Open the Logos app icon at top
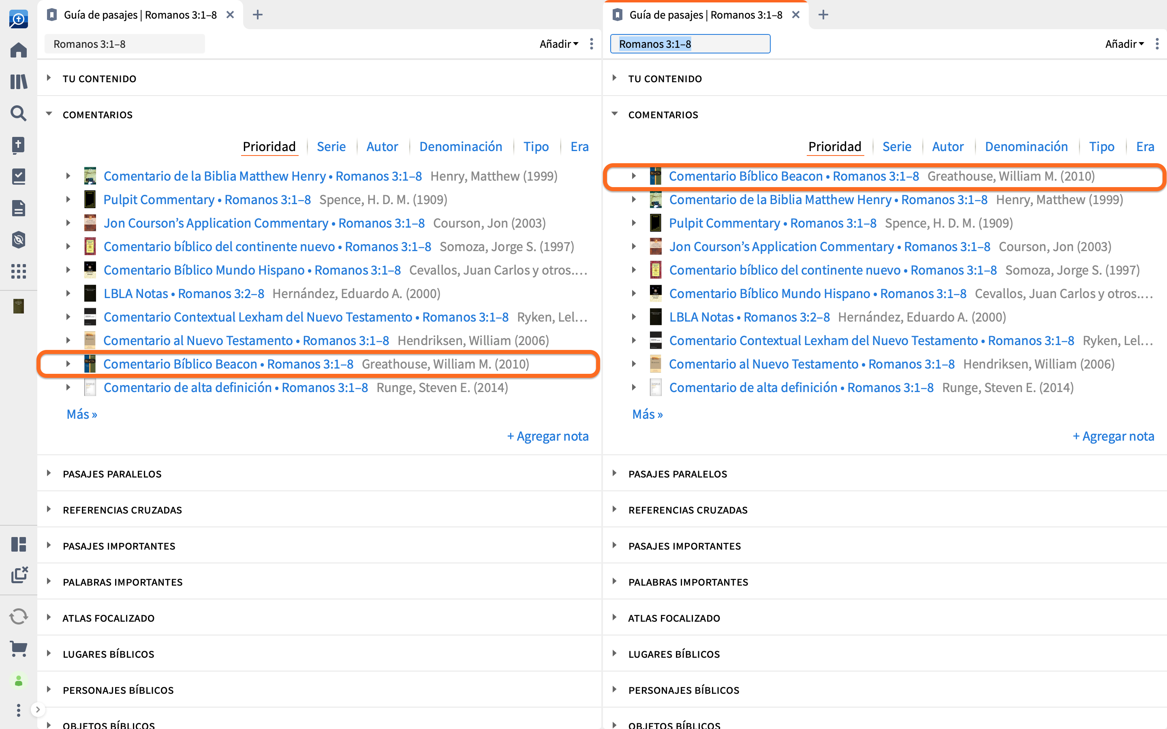The image size is (1167, 729). click(18, 19)
